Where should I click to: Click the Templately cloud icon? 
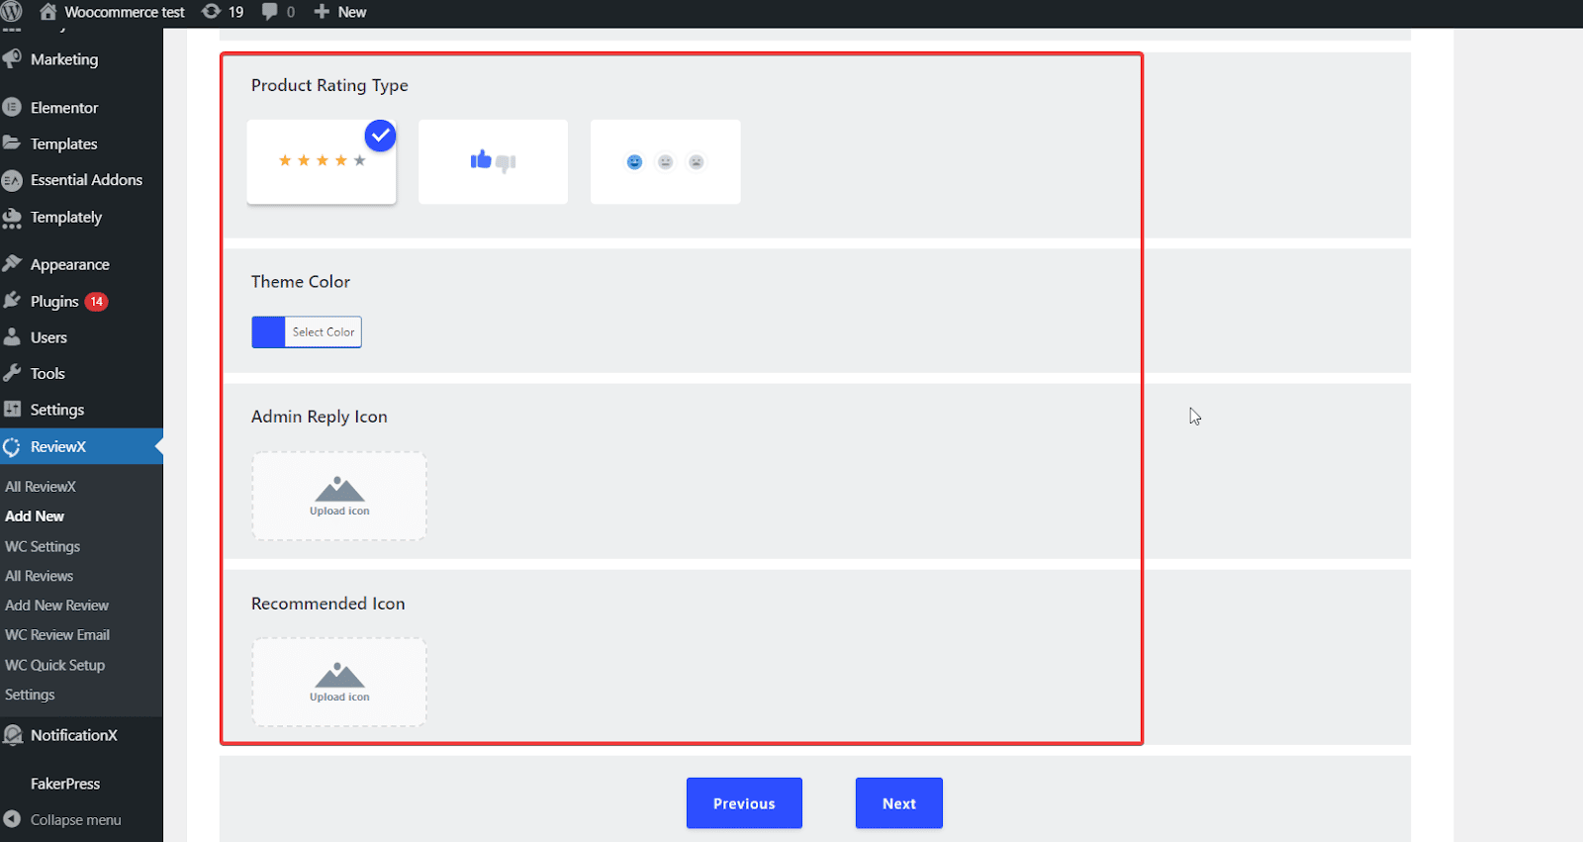click(12, 217)
